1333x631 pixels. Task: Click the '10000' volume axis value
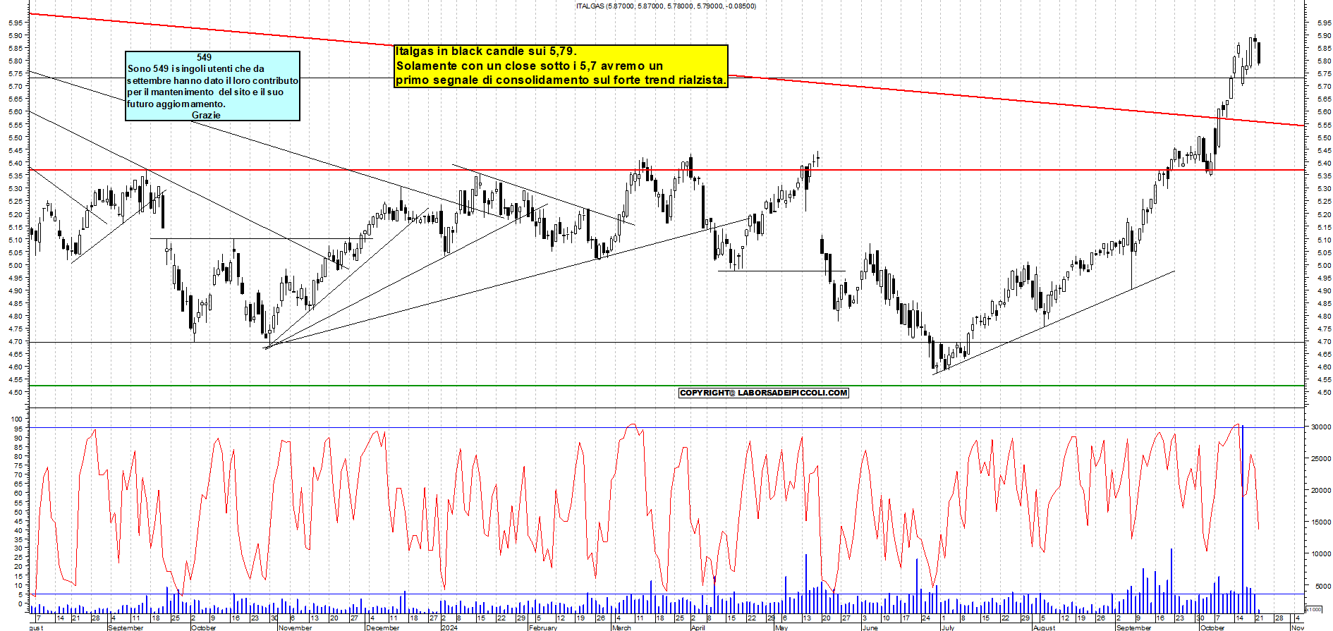(1321, 554)
